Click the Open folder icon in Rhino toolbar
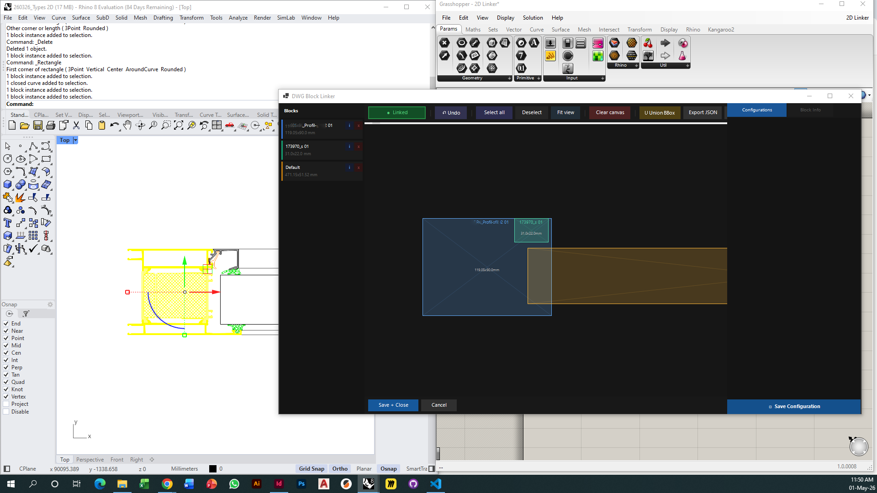 click(25, 126)
